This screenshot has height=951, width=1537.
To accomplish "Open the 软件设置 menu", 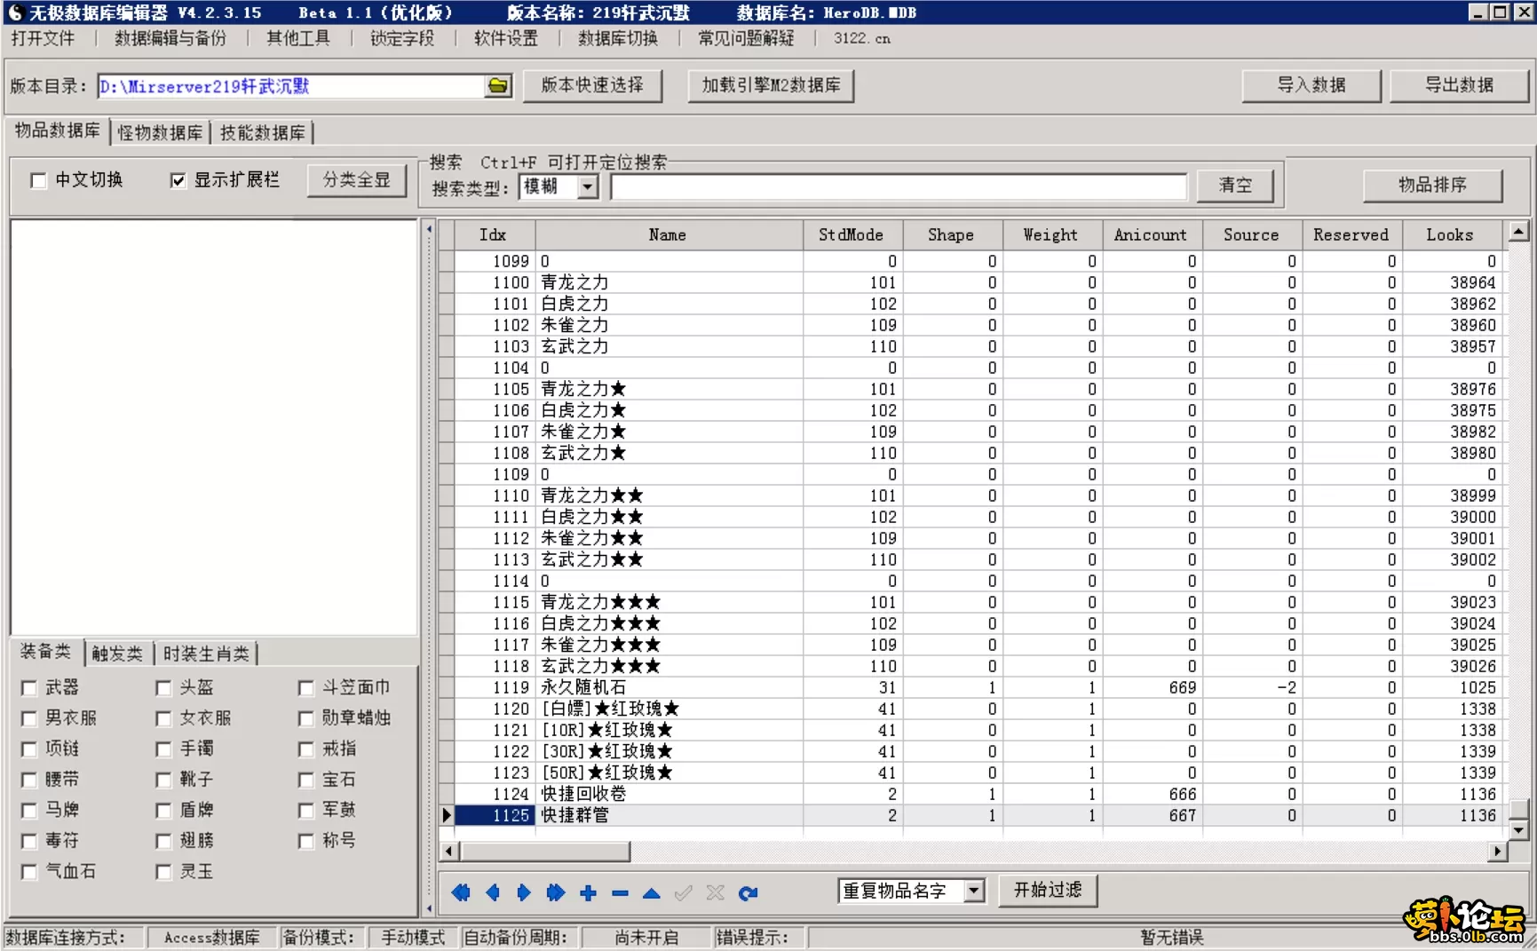I will click(x=506, y=38).
